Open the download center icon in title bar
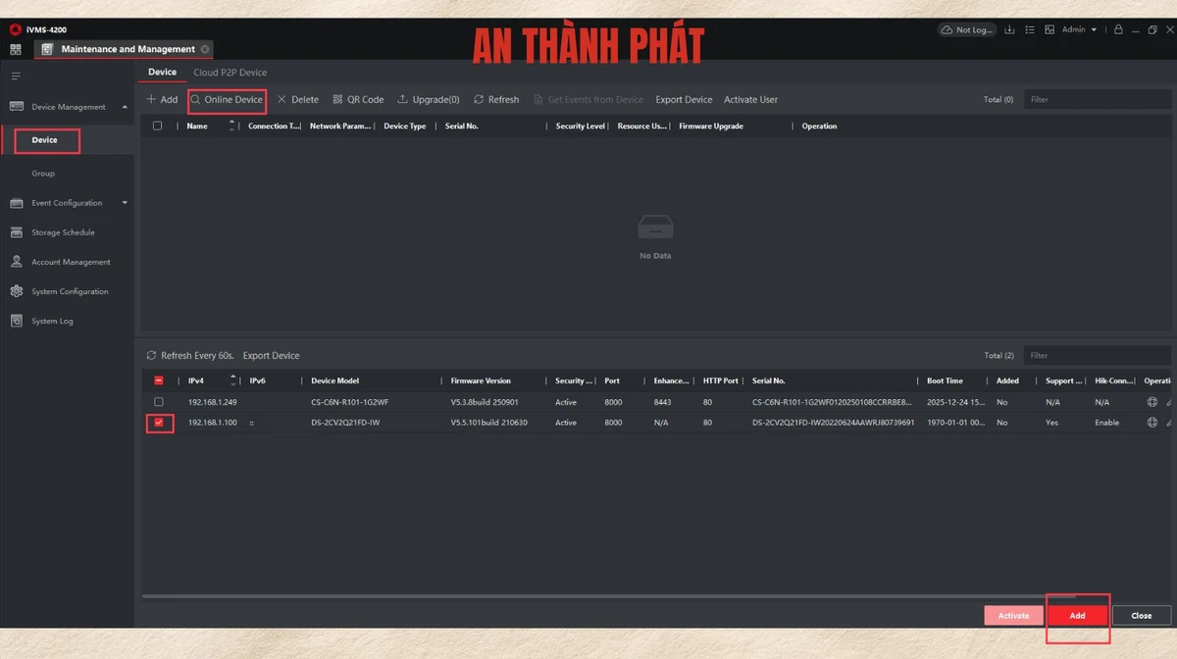The height and width of the screenshot is (659, 1177). coord(1010,30)
